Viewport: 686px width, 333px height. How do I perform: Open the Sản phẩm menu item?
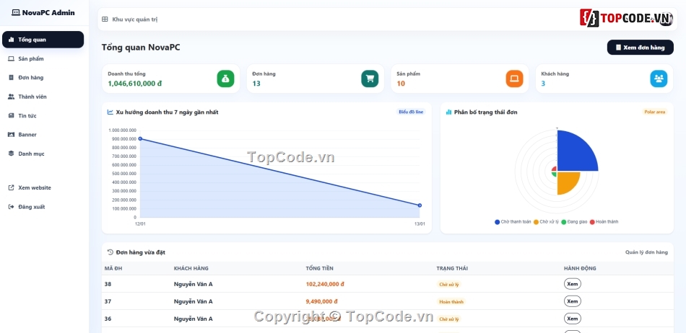[x=43, y=58]
